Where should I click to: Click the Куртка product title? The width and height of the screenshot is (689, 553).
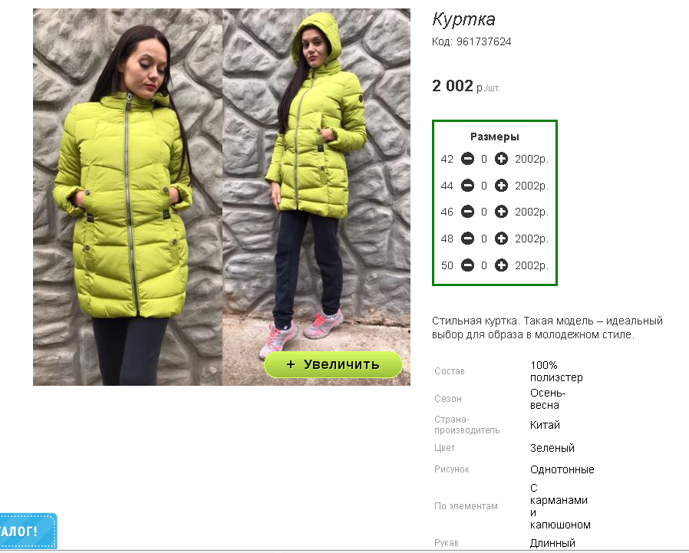click(463, 19)
